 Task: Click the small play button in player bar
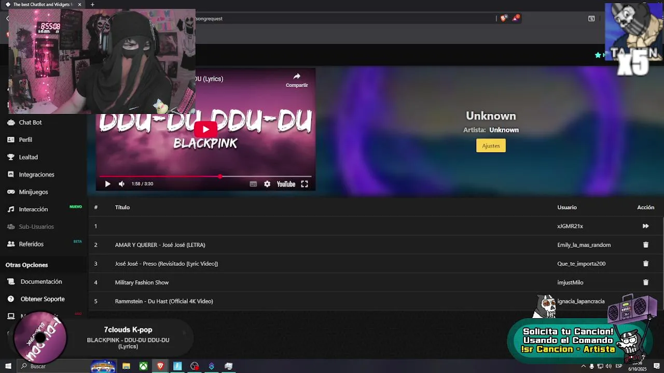[107, 184]
